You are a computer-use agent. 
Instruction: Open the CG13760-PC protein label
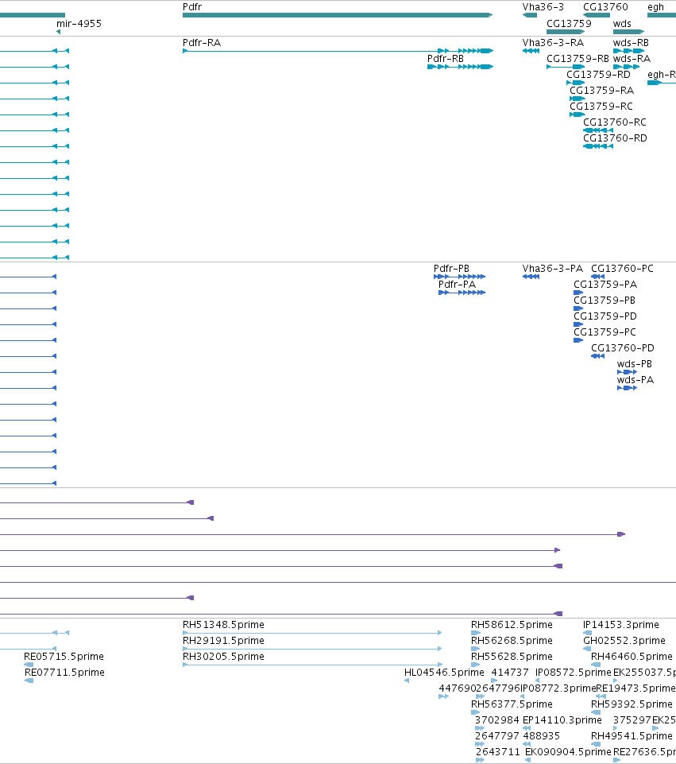click(x=622, y=269)
